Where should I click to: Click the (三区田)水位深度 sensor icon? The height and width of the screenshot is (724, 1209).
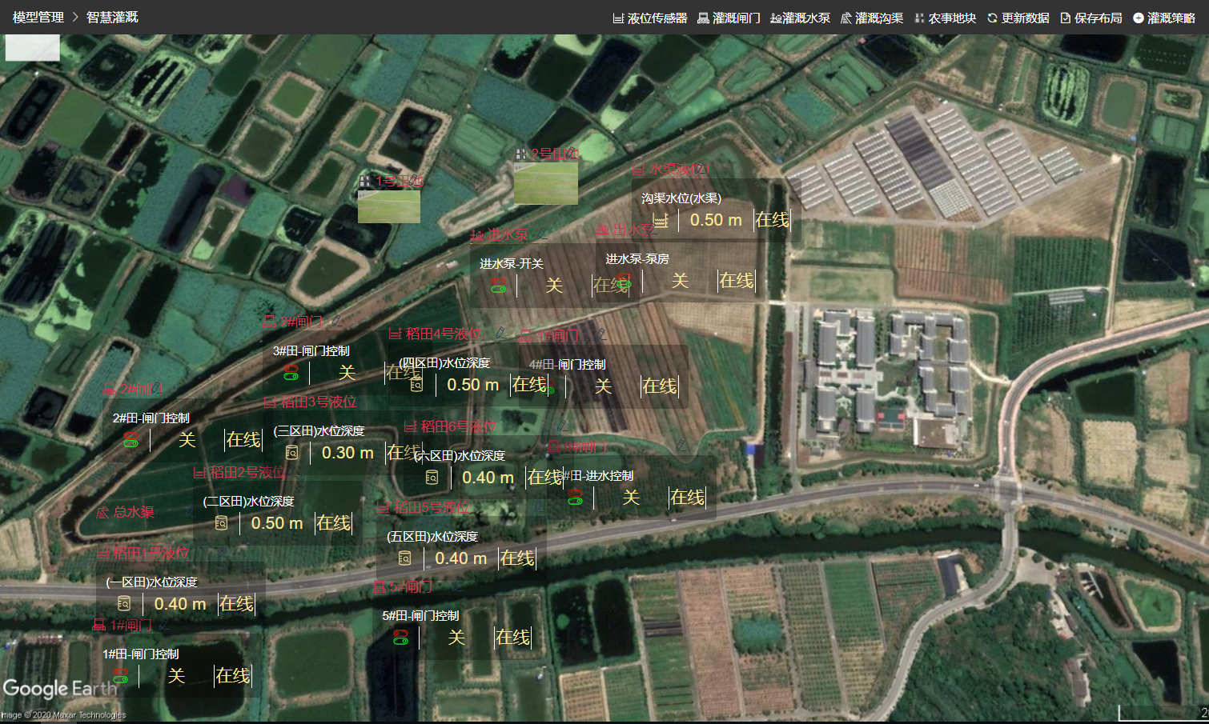(291, 453)
